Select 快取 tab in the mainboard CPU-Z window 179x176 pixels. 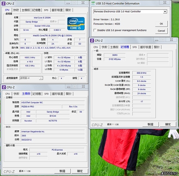click(16, 94)
